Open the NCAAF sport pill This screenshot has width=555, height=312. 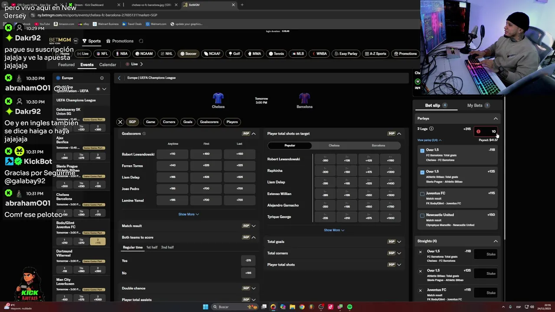(x=212, y=54)
